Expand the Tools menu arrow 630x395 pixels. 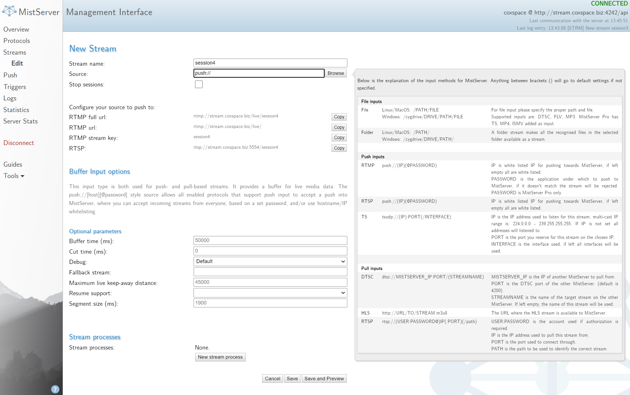[22, 176]
